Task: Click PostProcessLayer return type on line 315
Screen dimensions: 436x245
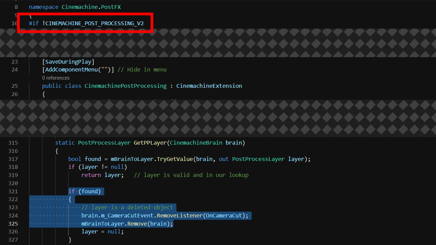Action: 104,143
